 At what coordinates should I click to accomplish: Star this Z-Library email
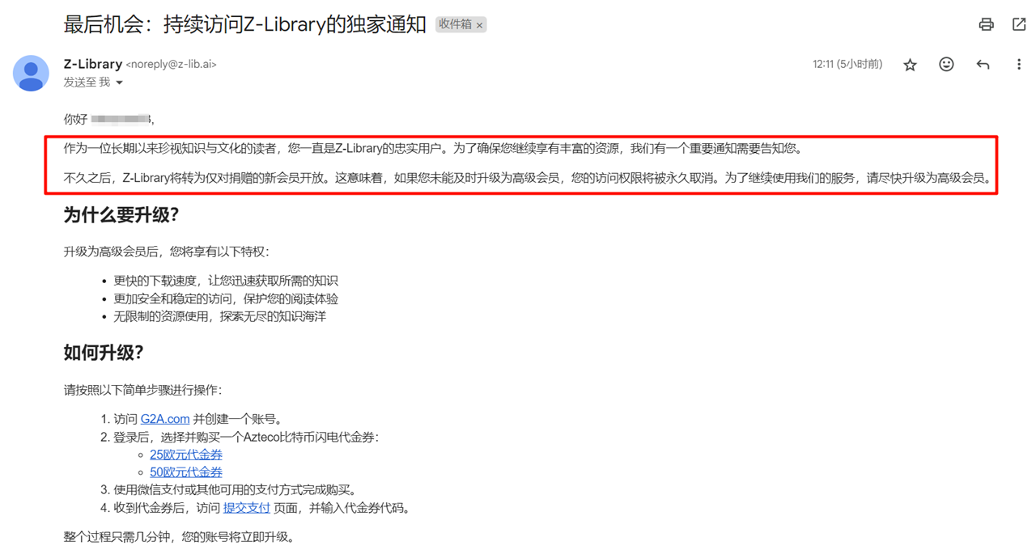pyautogui.click(x=910, y=65)
